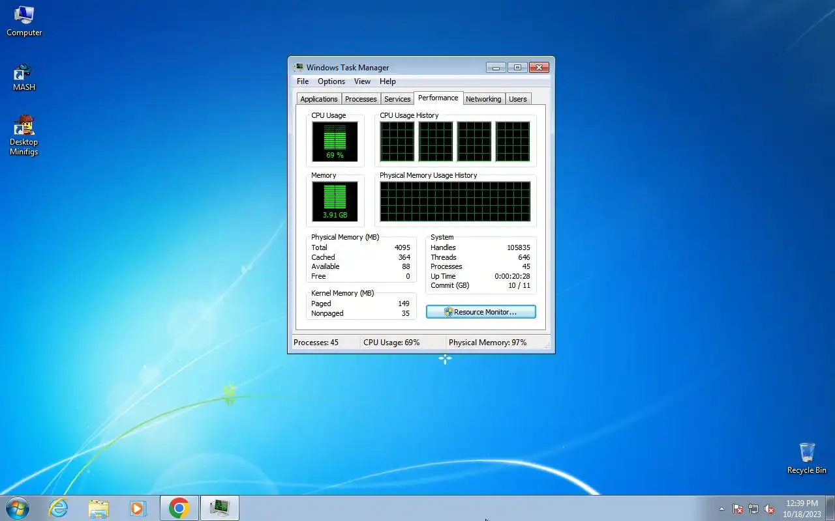Image resolution: width=835 pixels, height=521 pixels.
Task: Launch Internet Explorer from the taskbar
Action: pos(59,508)
